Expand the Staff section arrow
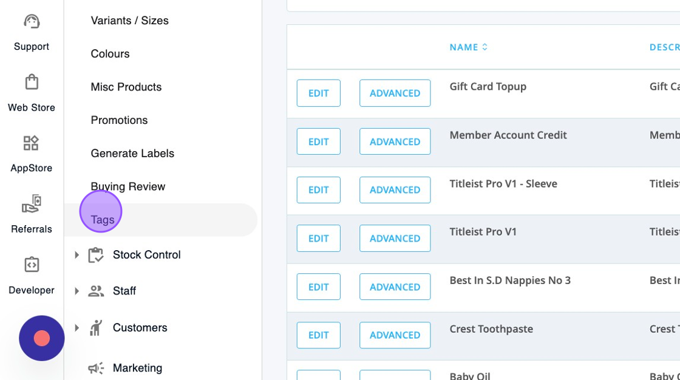This screenshot has height=380, width=680. pos(76,291)
